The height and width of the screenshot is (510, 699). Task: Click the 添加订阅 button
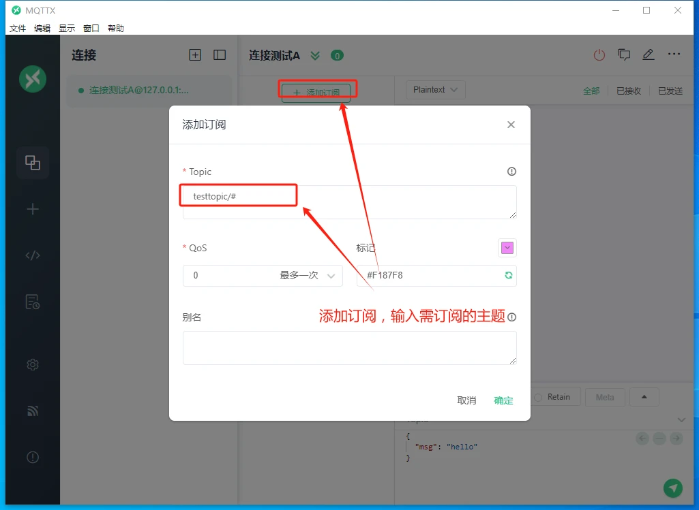316,93
